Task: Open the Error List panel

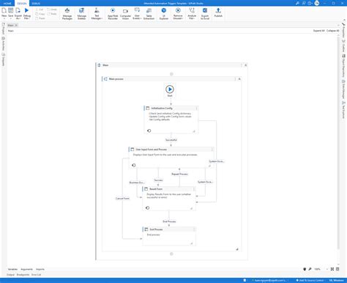Action: coord(36,275)
